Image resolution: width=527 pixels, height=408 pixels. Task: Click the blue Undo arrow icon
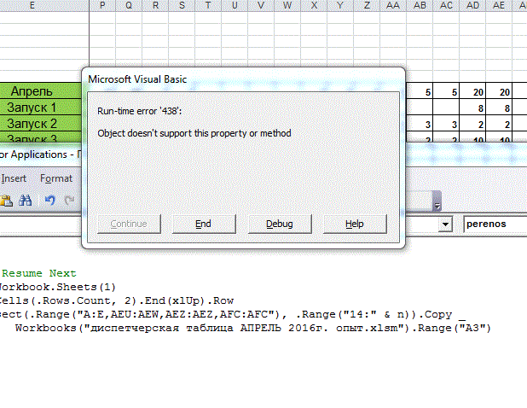[x=49, y=201]
